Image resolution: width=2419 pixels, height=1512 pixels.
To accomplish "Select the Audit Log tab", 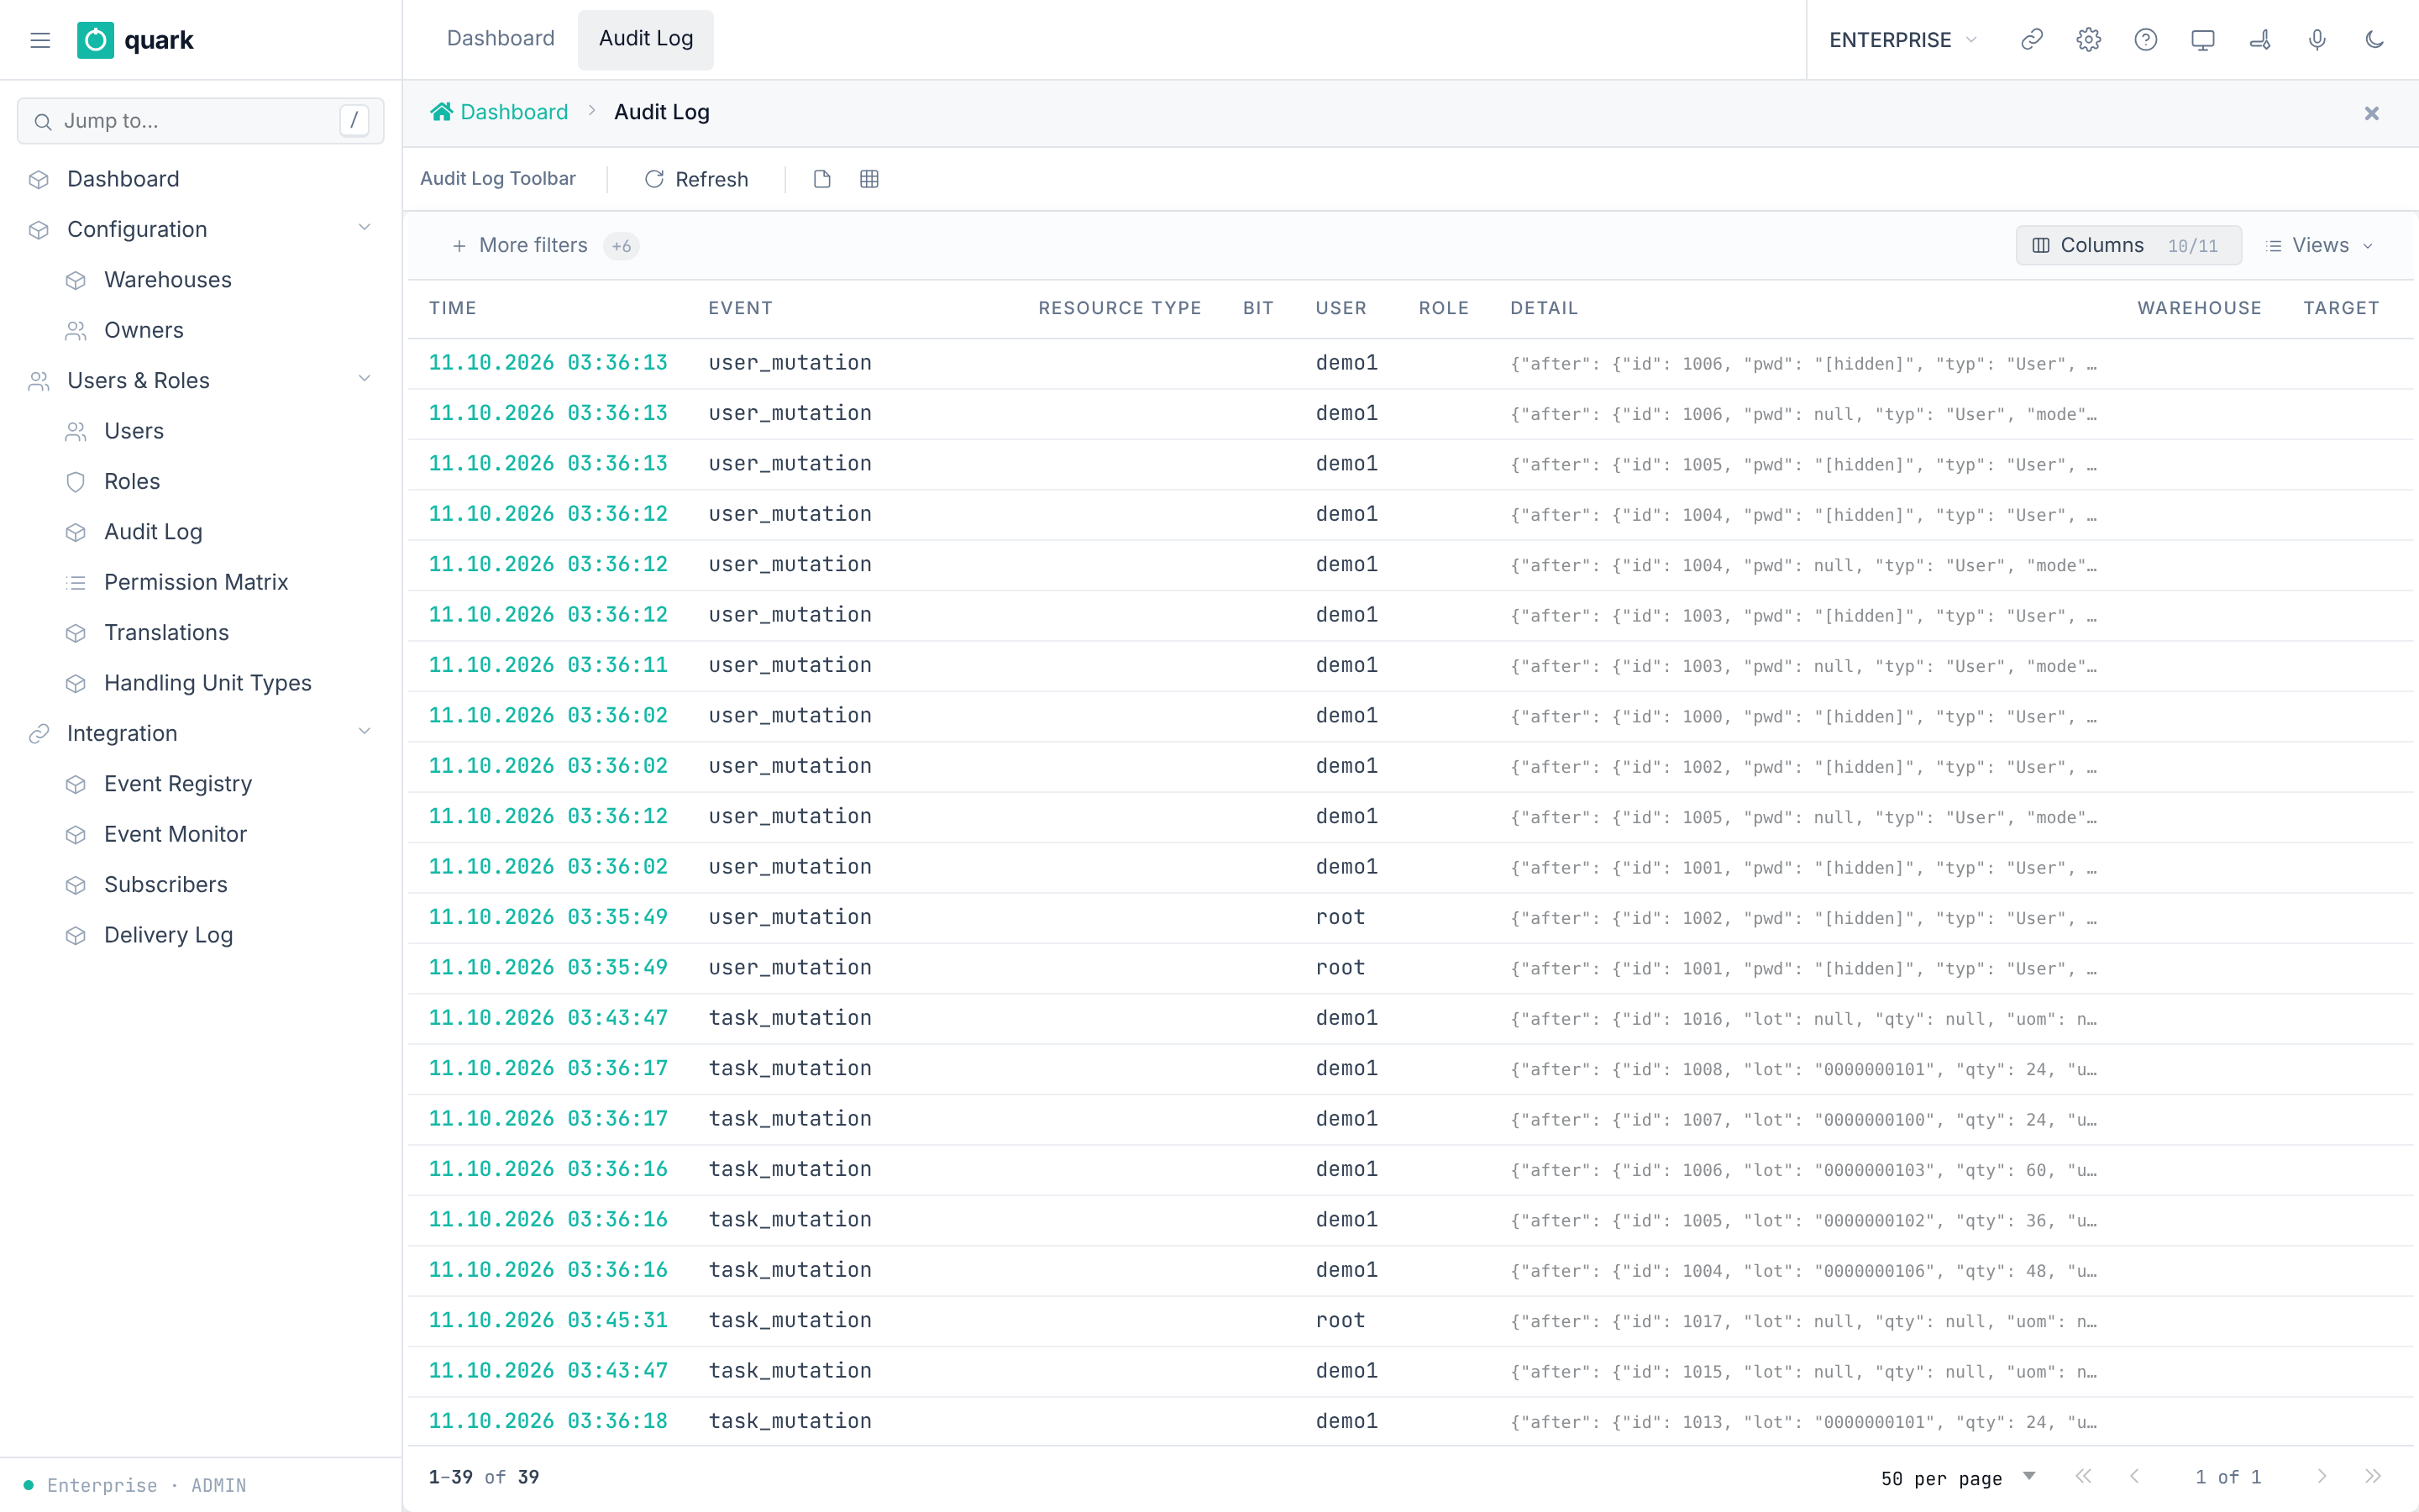I will click(646, 39).
